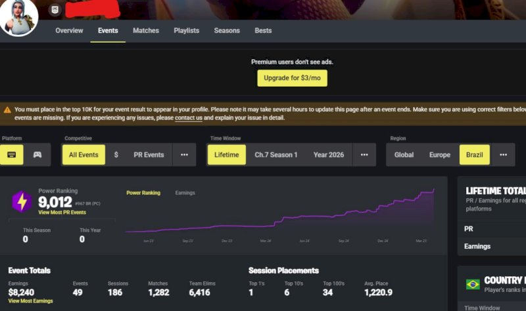Click the 186 sessions count
The image size is (526, 311).
pyautogui.click(x=114, y=292)
